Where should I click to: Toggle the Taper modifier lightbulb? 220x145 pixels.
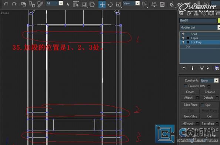[x=183, y=38]
